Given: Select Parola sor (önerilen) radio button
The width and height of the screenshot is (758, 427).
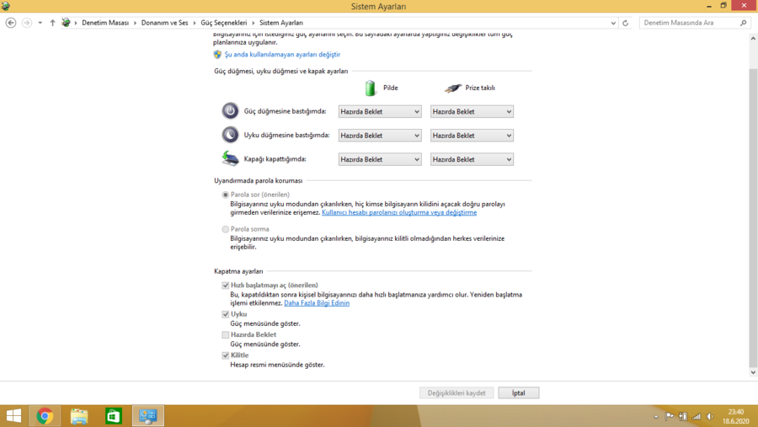Looking at the screenshot, I should (x=225, y=195).
